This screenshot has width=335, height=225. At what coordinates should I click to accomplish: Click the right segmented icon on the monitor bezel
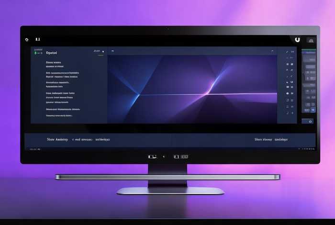click(x=181, y=157)
